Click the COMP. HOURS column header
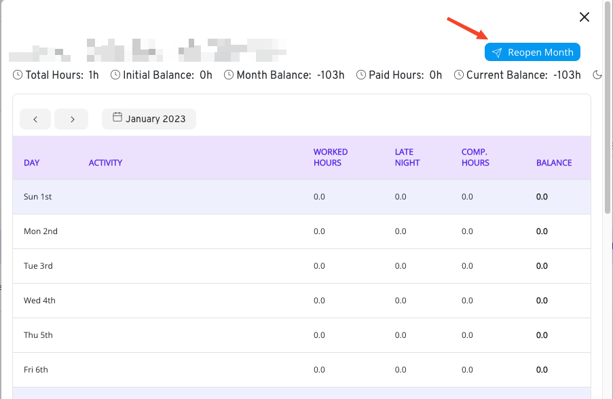 [x=475, y=157]
